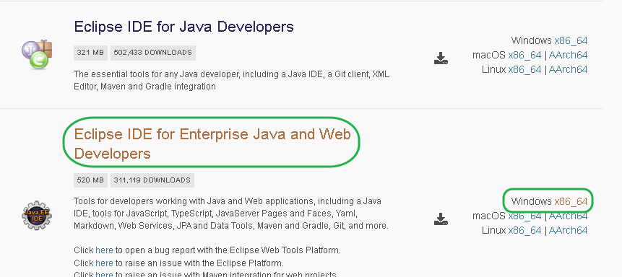Image resolution: width=622 pixels, height=277 pixels.
Task: Click the 'Tools for developers working with Java' description
Action: [x=231, y=214]
